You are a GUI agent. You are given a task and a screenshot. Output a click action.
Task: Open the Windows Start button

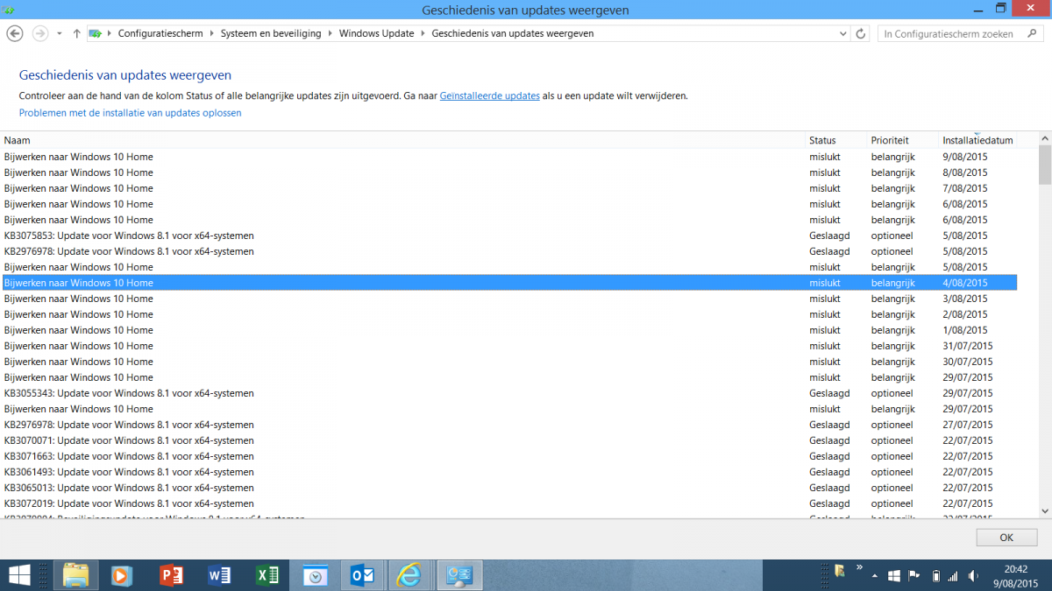coord(19,575)
